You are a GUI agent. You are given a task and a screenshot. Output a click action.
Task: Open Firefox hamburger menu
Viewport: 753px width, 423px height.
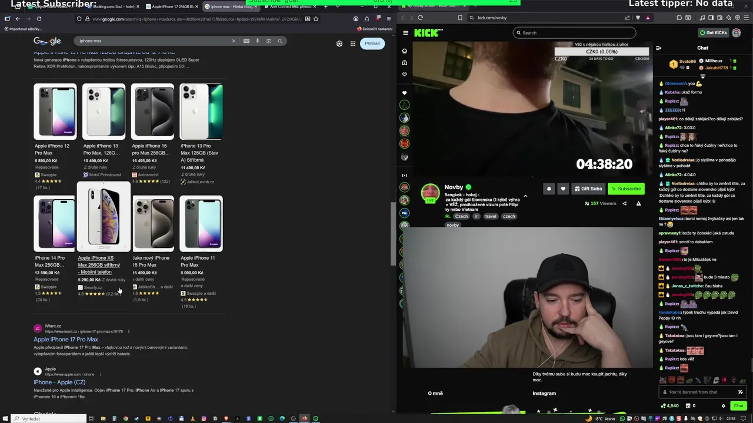[x=389, y=19]
